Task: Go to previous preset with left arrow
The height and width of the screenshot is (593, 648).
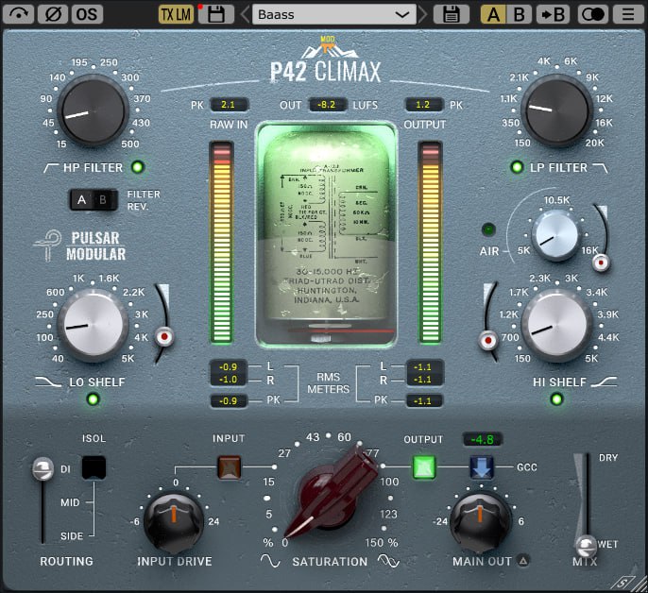Action: [245, 15]
